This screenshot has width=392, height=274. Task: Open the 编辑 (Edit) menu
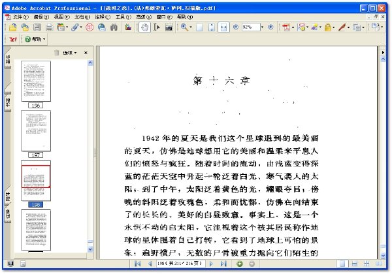tap(41, 17)
